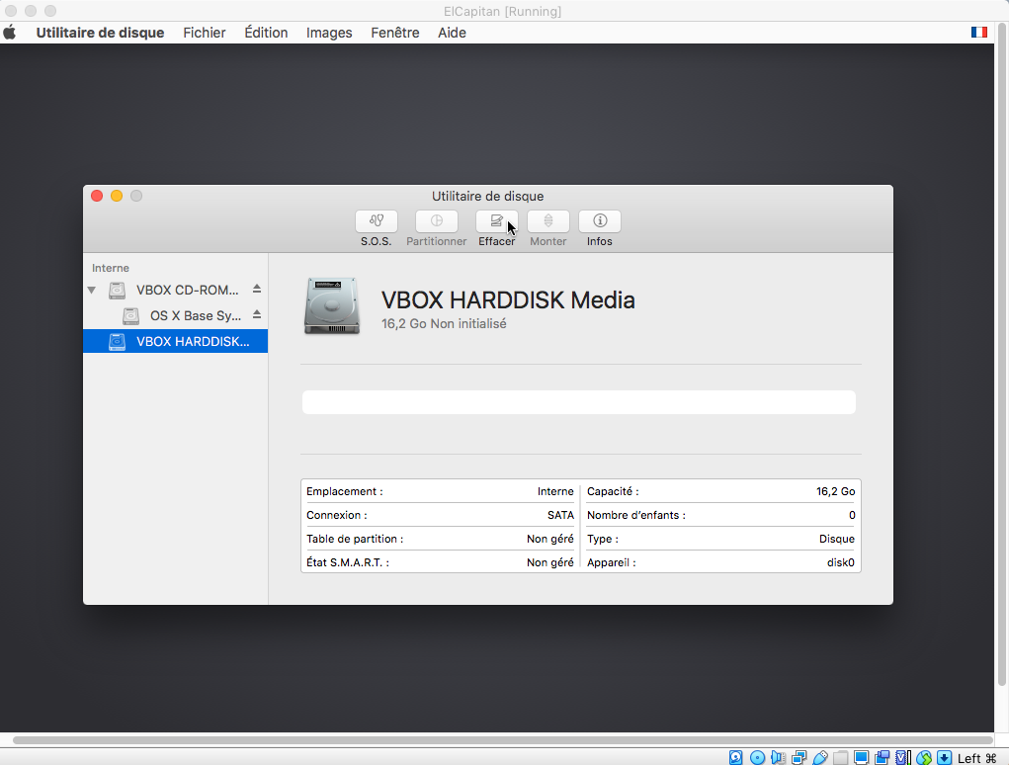Click the Interne sidebar section header

110,268
